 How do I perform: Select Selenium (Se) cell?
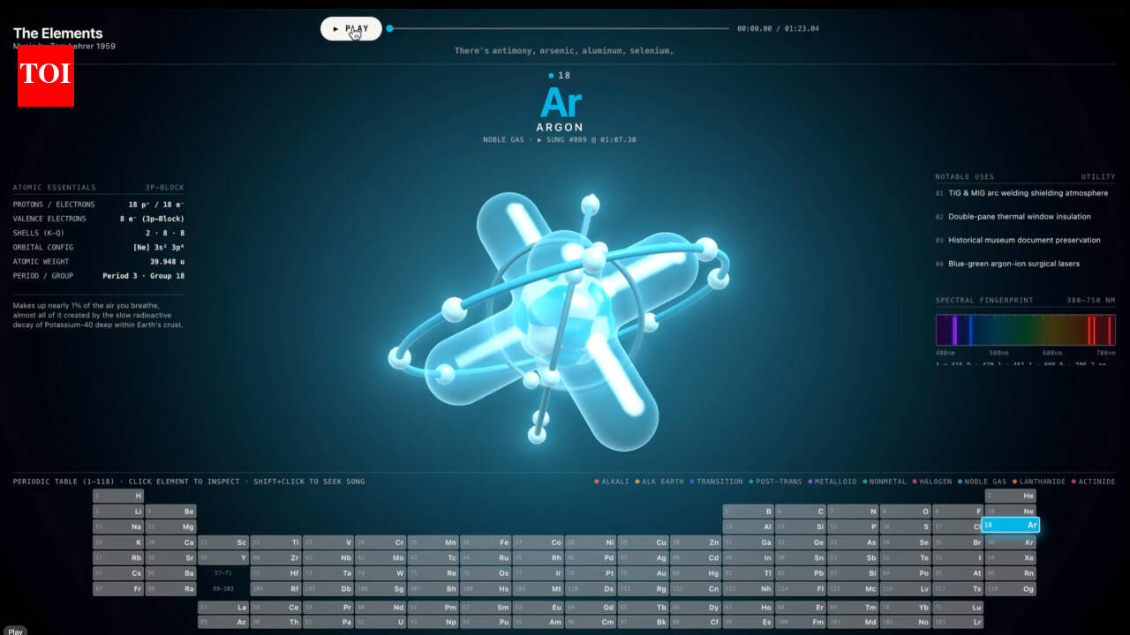coord(906,542)
